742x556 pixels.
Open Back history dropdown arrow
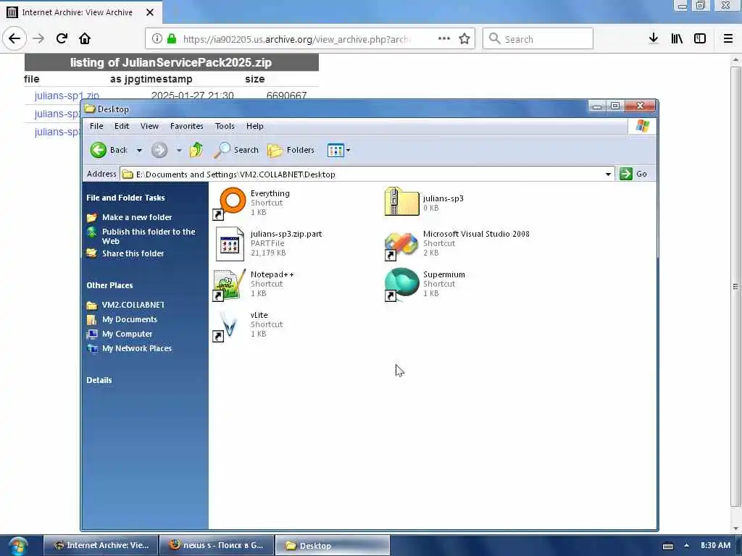(x=139, y=151)
